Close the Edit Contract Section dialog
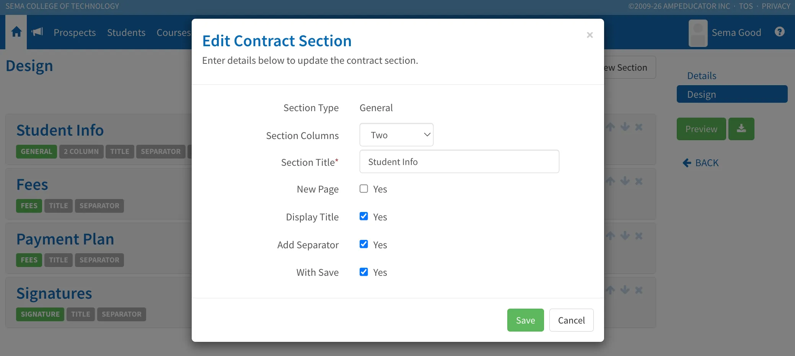Viewport: 795px width, 356px height. click(x=590, y=35)
